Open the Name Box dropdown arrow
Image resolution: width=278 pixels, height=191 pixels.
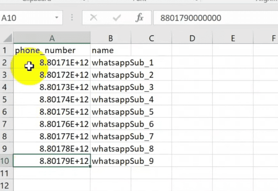point(56,18)
